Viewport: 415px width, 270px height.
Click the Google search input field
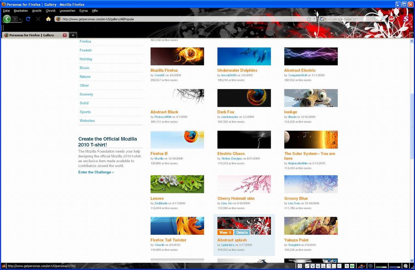click(x=353, y=19)
